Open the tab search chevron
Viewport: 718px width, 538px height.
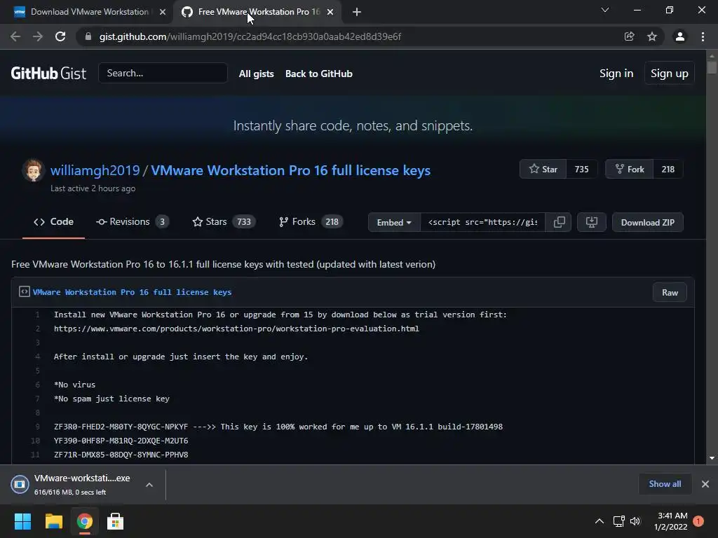(605, 10)
